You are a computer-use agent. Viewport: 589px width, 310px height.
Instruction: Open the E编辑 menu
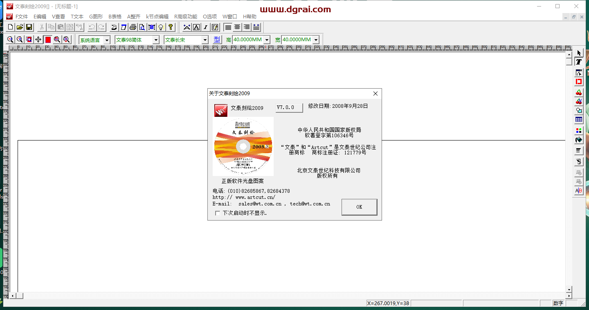(x=40, y=17)
